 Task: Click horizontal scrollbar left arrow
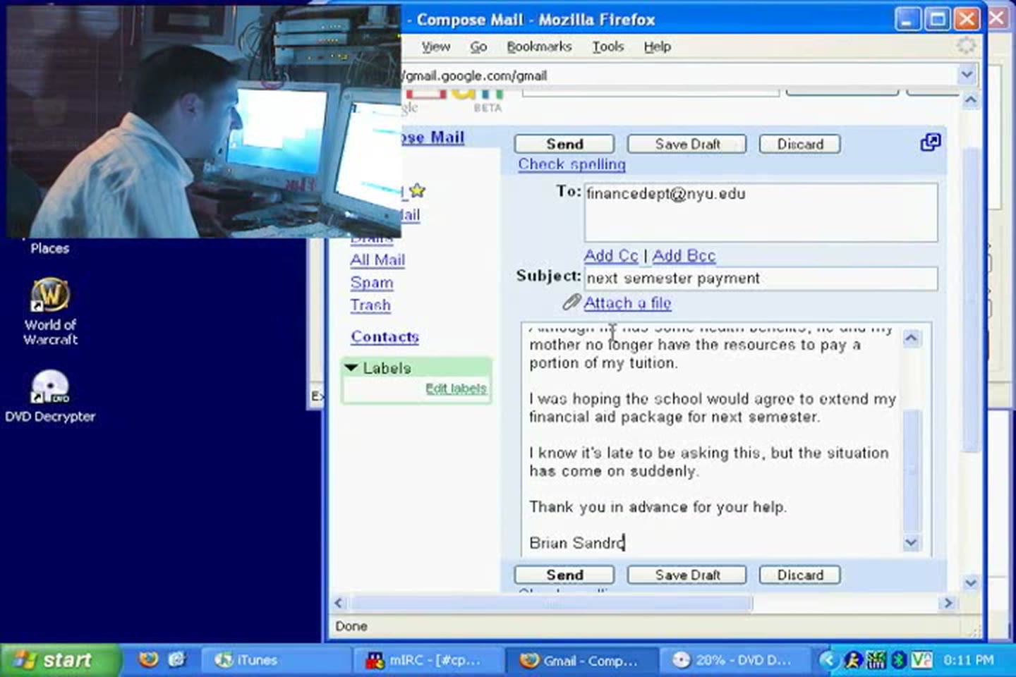(x=339, y=603)
